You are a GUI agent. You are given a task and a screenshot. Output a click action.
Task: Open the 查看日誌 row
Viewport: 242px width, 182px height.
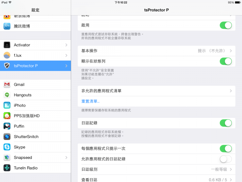tap(157, 179)
